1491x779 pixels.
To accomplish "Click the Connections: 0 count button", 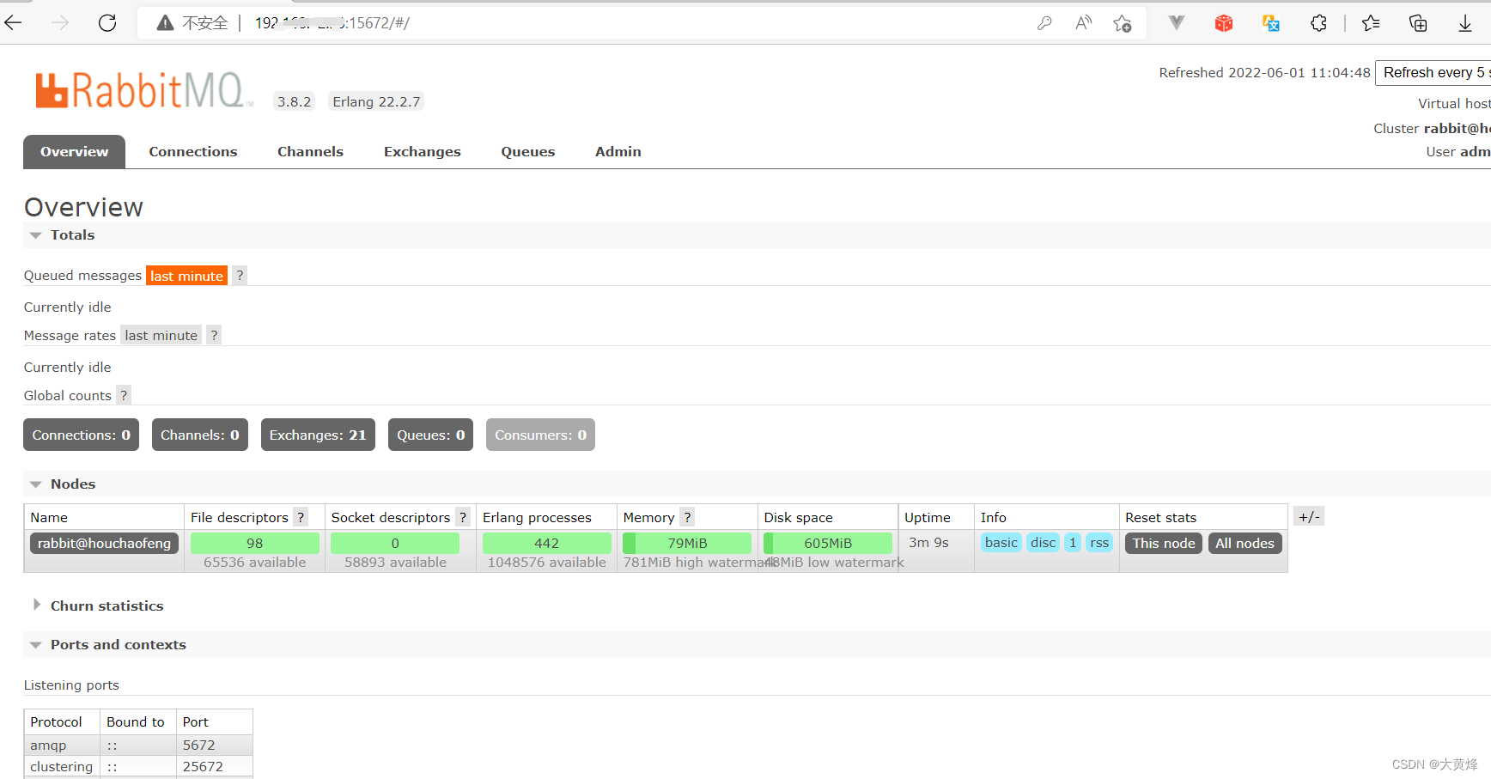I will [x=81, y=435].
